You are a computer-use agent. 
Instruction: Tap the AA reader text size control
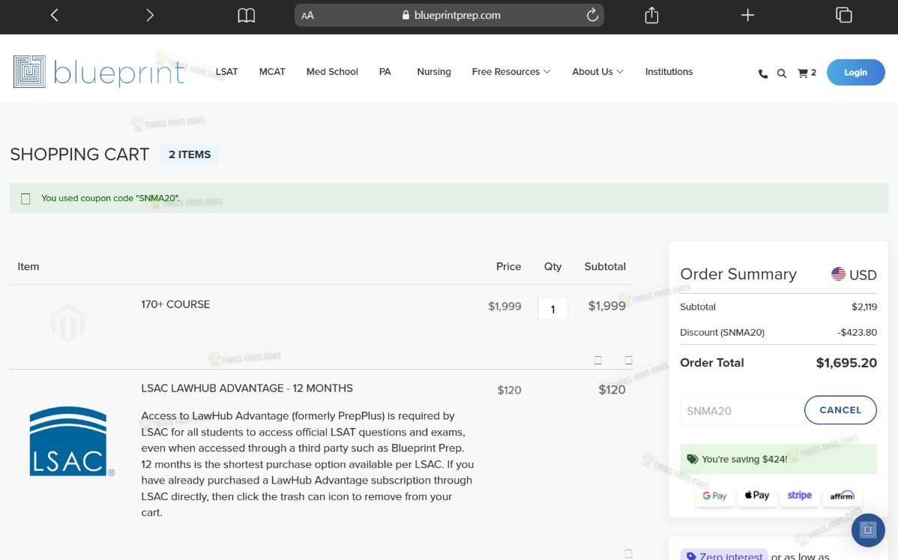pyautogui.click(x=307, y=16)
